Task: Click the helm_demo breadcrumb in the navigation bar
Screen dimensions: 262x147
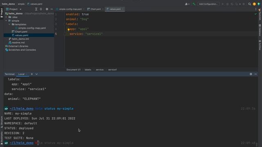Action: click(x=8, y=4)
